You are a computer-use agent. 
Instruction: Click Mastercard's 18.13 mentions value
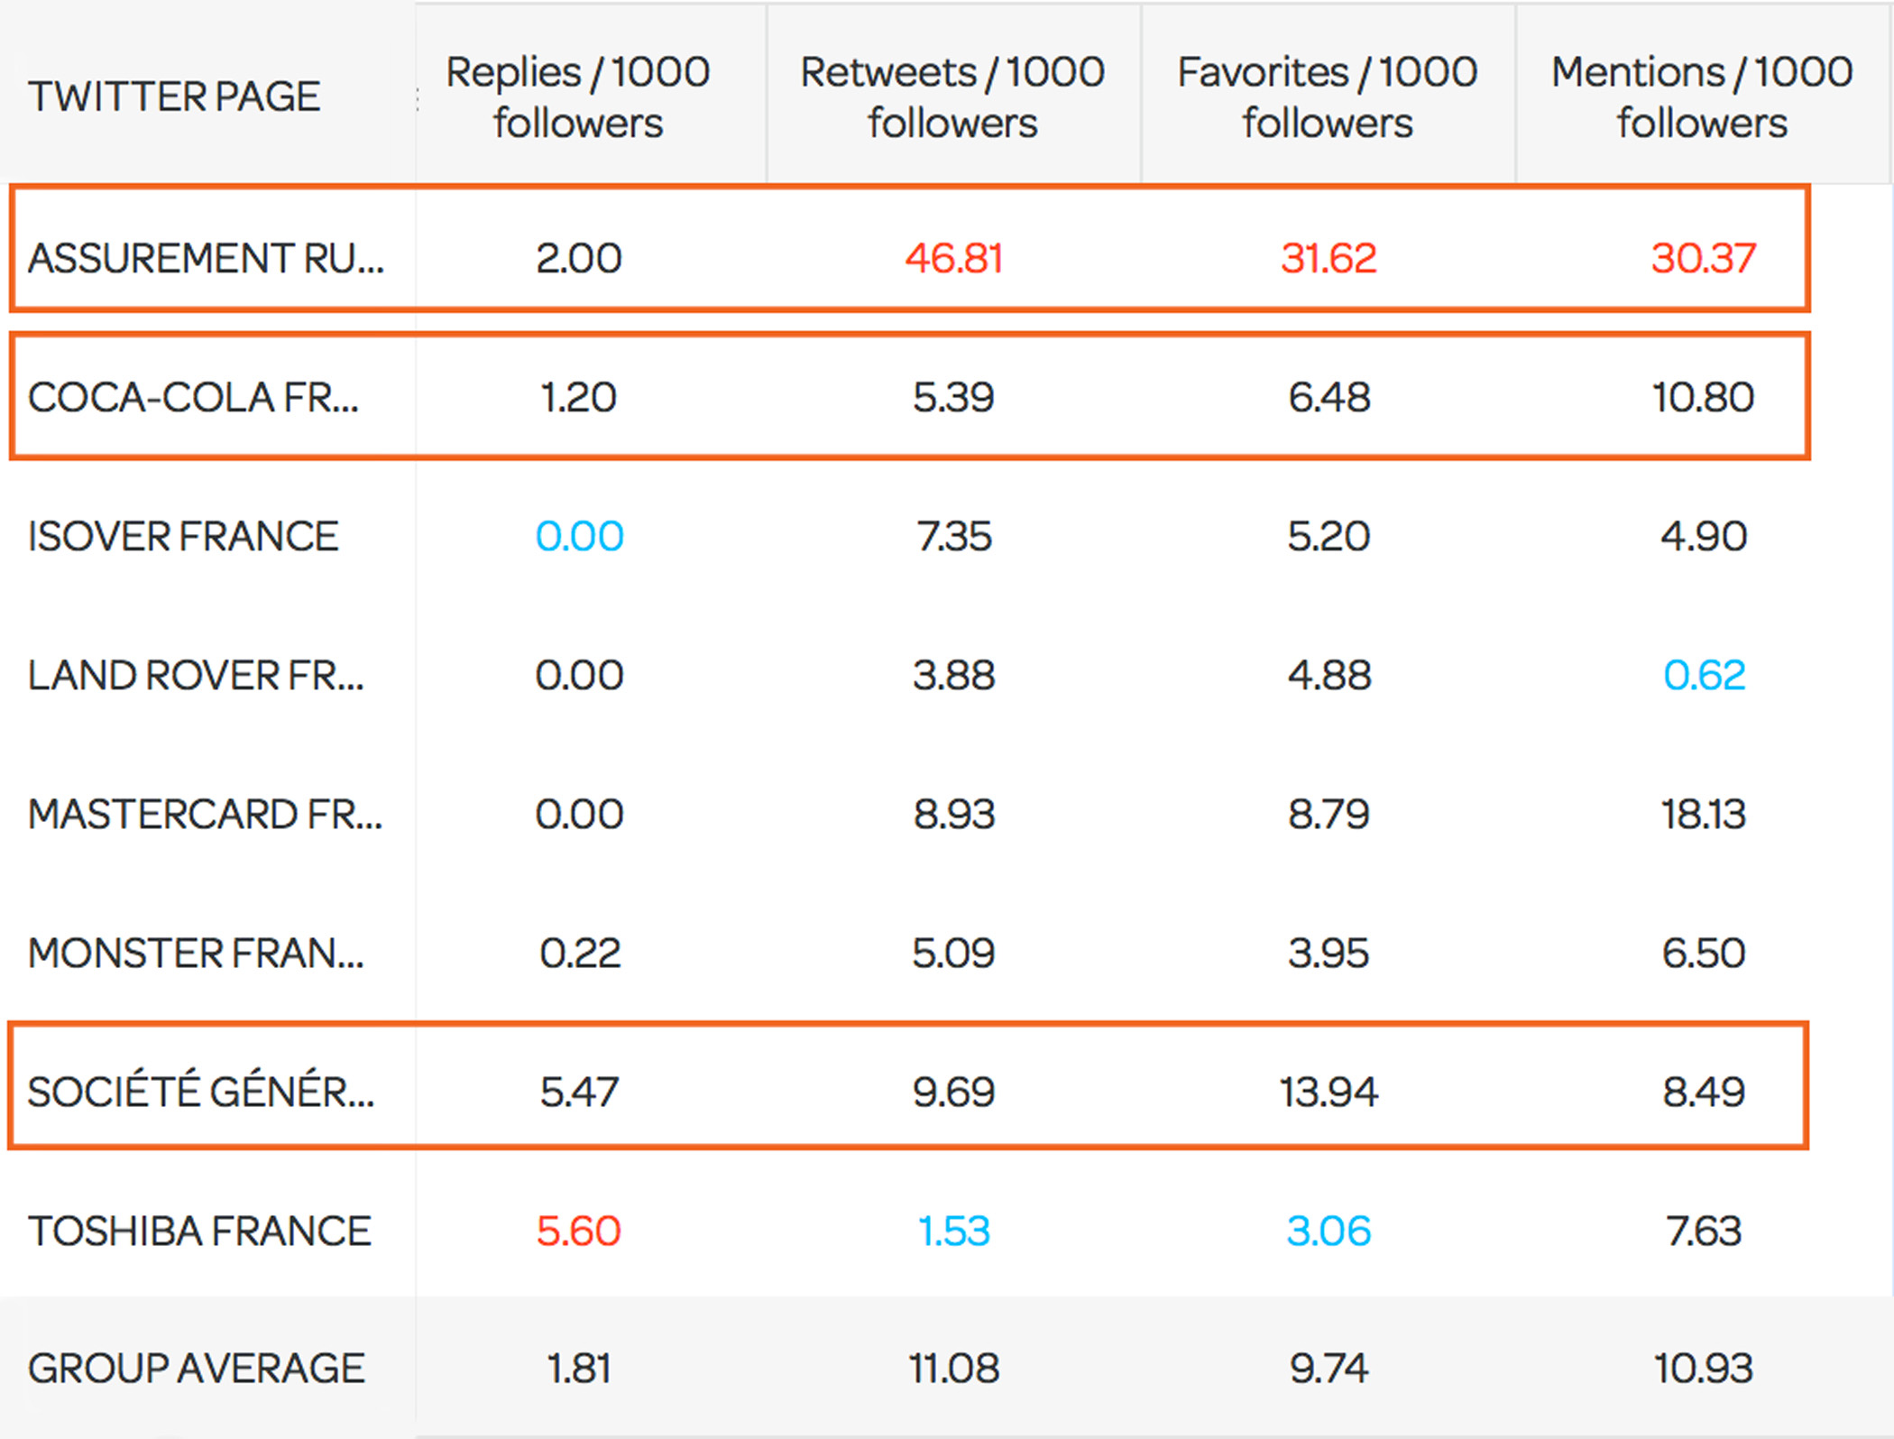[x=1704, y=814]
